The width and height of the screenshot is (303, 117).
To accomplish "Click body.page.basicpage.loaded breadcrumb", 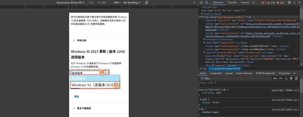I will [225, 68].
